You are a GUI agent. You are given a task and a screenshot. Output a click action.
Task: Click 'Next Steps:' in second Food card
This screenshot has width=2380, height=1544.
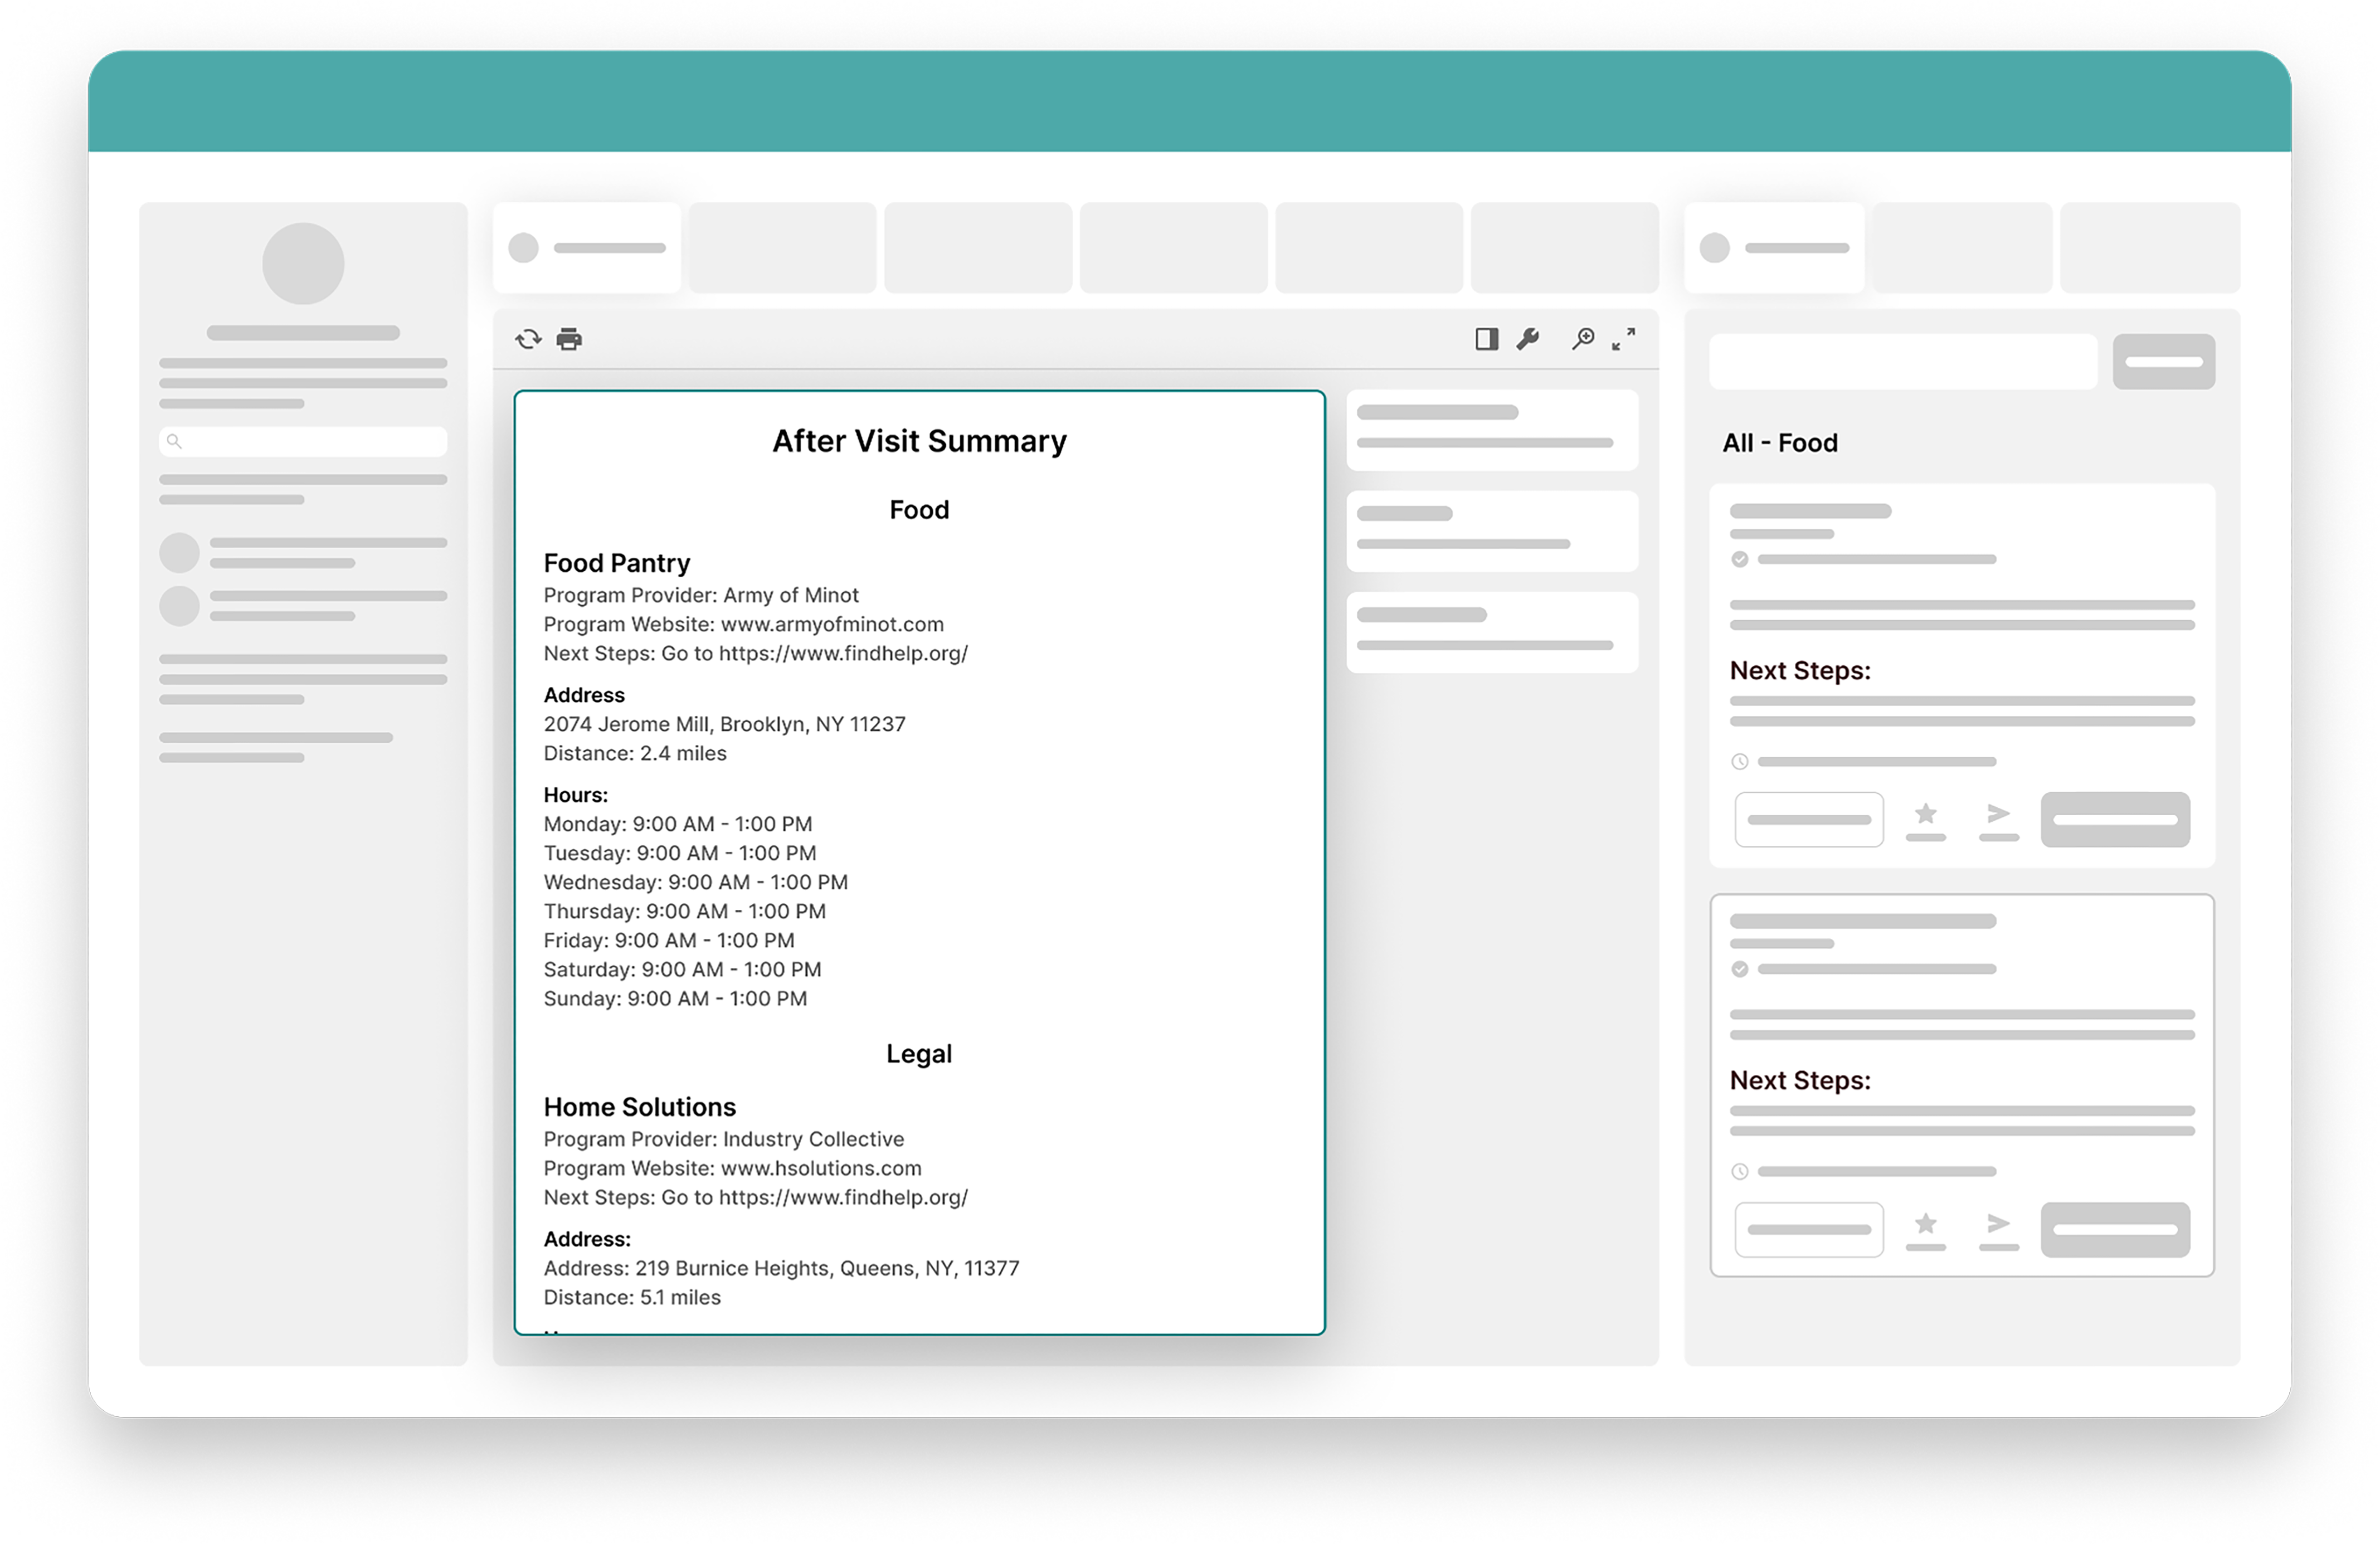pyautogui.click(x=1800, y=1081)
